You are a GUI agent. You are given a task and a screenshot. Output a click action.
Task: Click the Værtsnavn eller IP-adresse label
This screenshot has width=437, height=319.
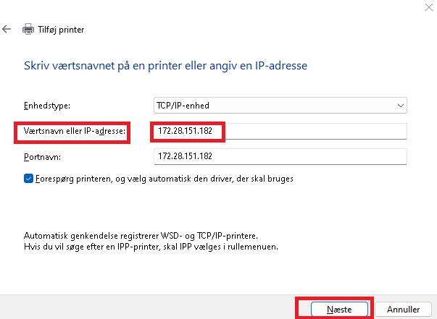(75, 131)
